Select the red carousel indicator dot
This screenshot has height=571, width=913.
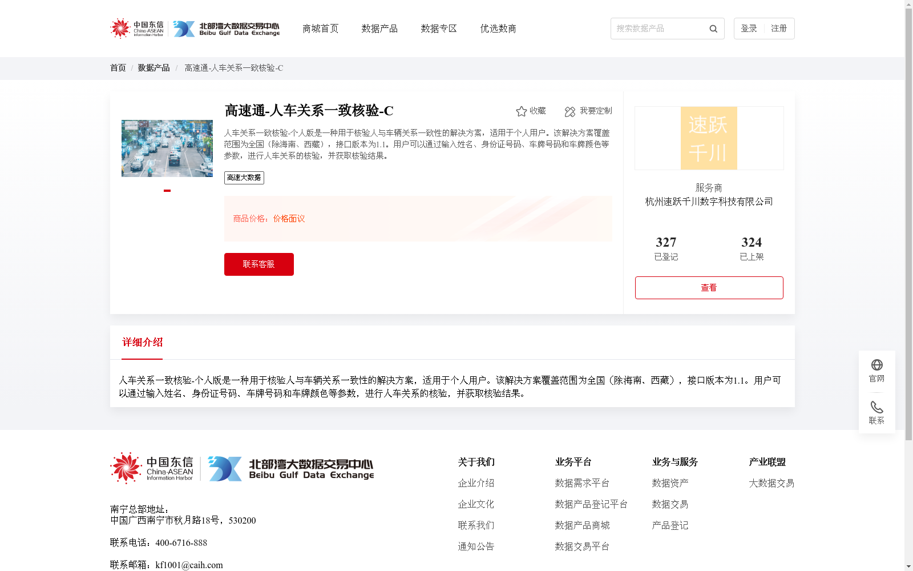tap(167, 191)
